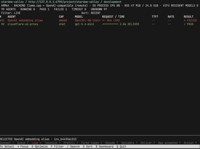Click the RUNNING 0 counter
This screenshot has width=200, height=149.
tap(28, 9)
